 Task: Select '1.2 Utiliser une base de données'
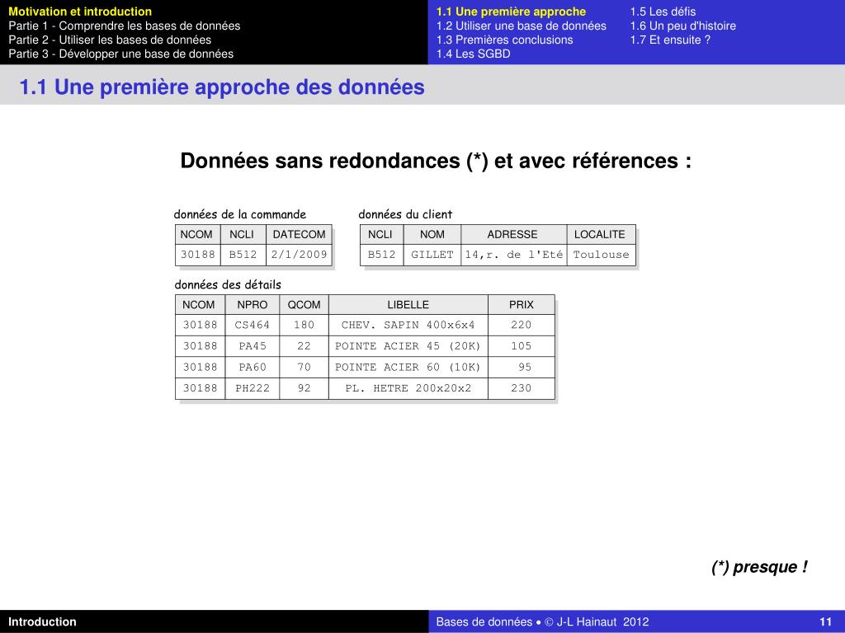tap(522, 26)
